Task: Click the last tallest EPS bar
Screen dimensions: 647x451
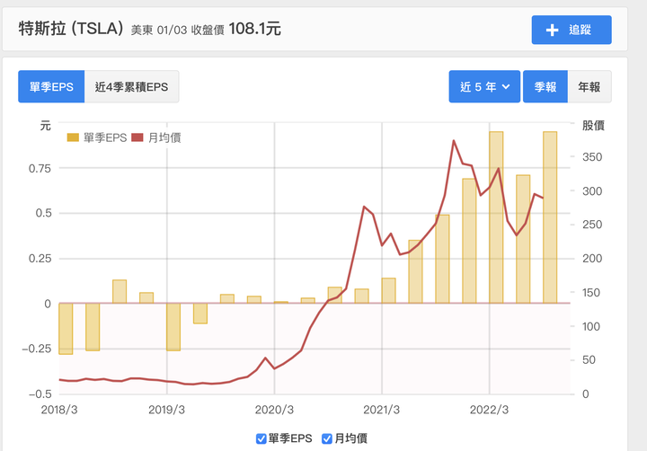Action: [550, 217]
